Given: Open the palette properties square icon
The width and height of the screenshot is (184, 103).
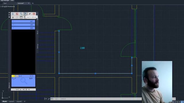Looking at the screenshot, I should [x=9, y=17].
